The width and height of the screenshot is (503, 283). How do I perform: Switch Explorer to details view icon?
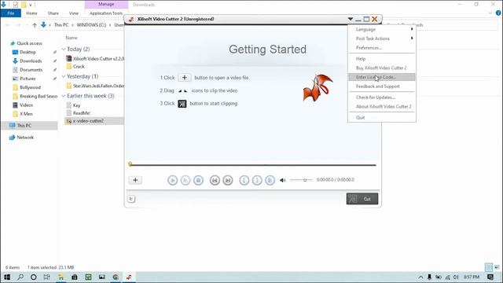pyautogui.click(x=489, y=267)
